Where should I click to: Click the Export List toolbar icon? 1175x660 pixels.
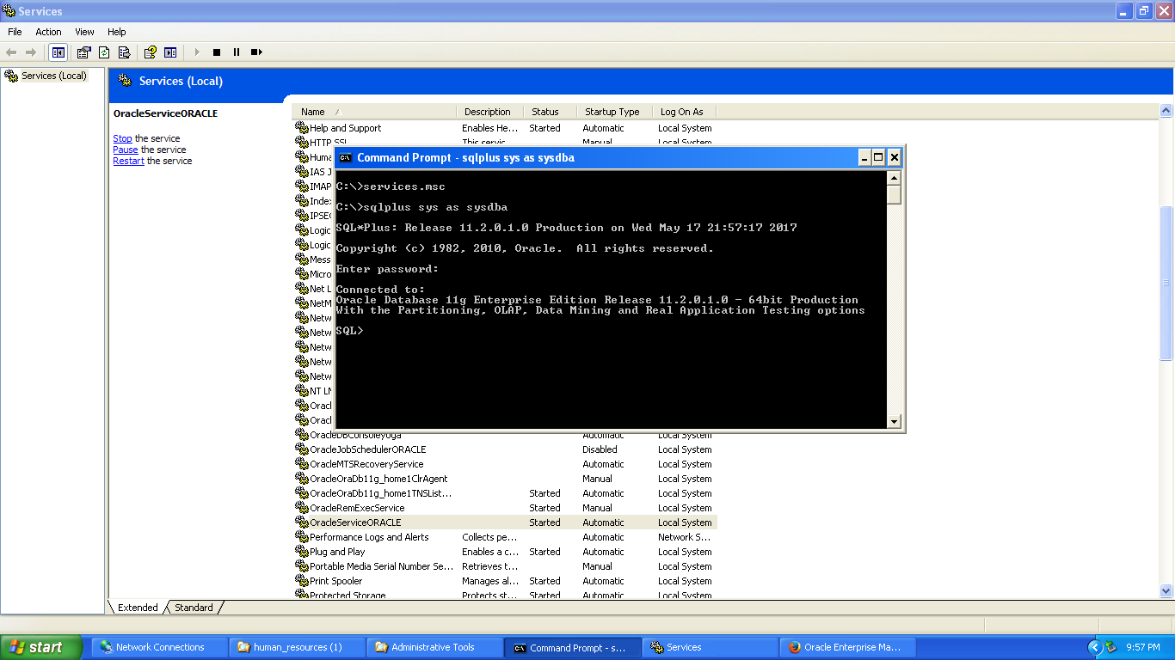124,52
